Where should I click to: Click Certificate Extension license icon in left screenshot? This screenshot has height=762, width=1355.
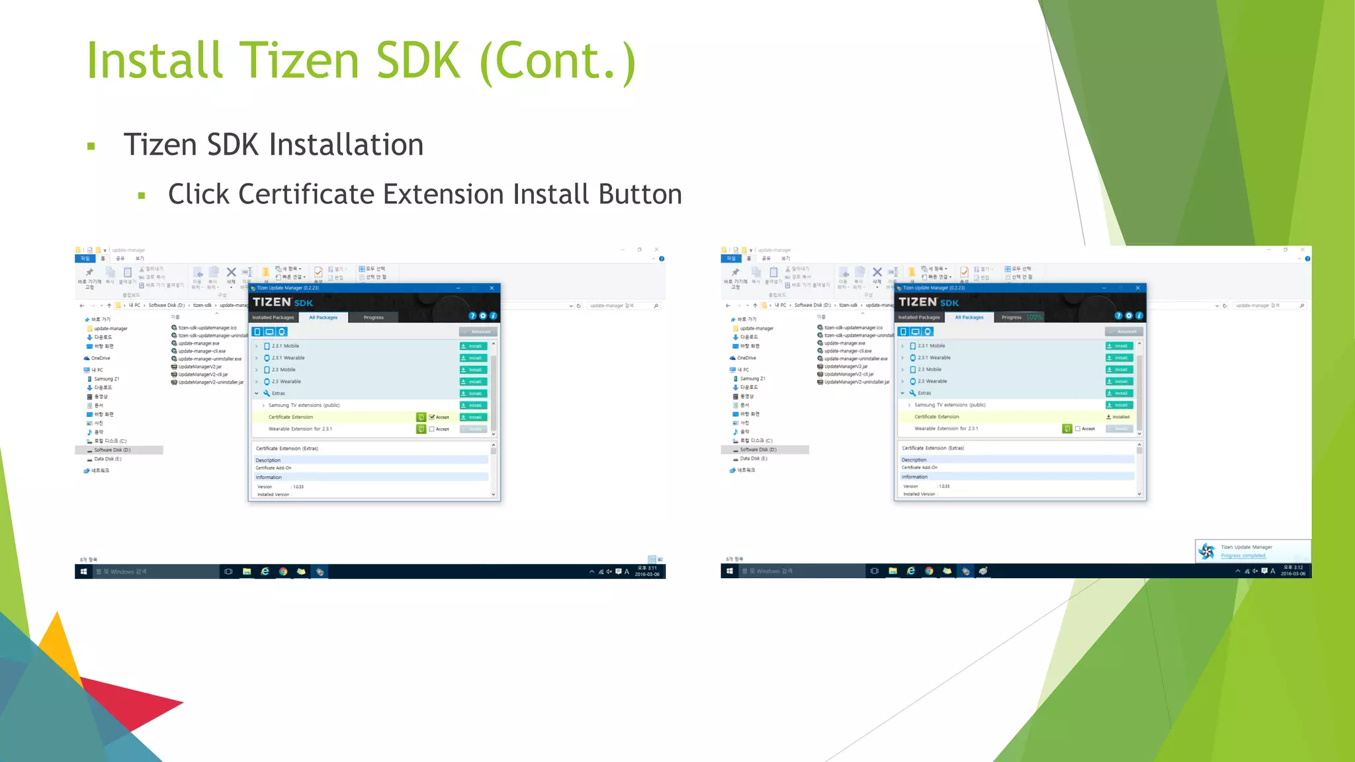(x=421, y=417)
